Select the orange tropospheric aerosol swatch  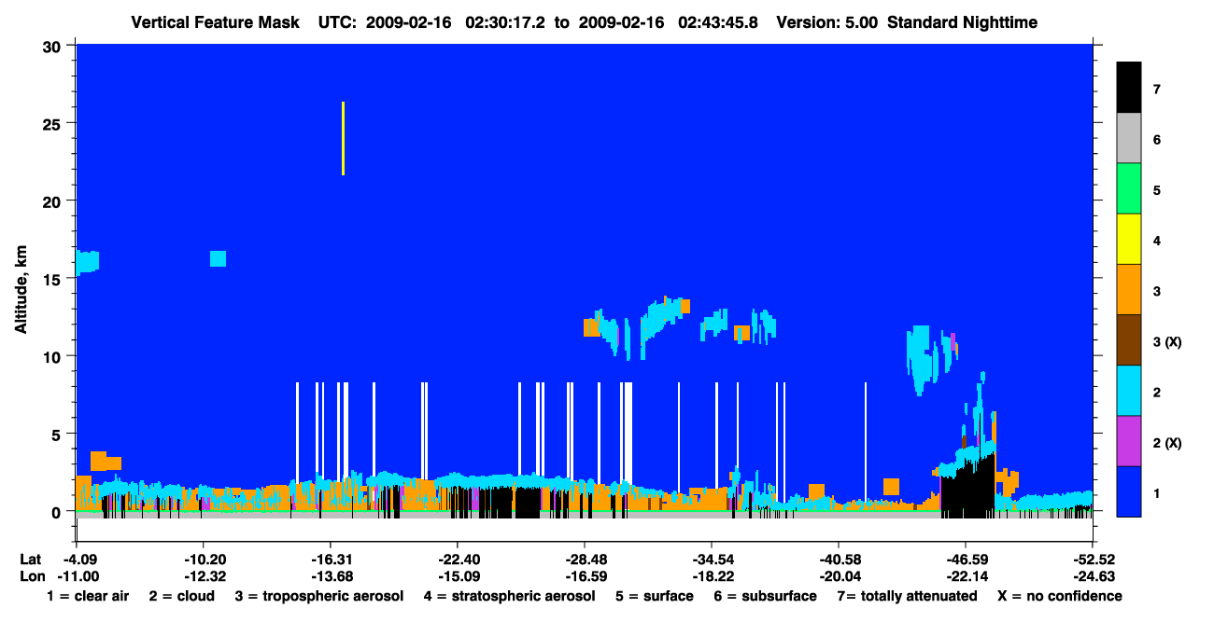1129,290
